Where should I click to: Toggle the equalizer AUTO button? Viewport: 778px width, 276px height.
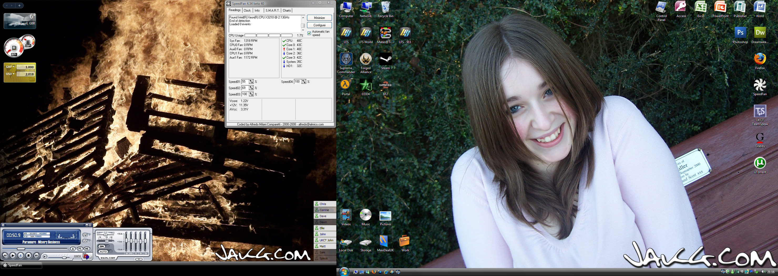103,252
